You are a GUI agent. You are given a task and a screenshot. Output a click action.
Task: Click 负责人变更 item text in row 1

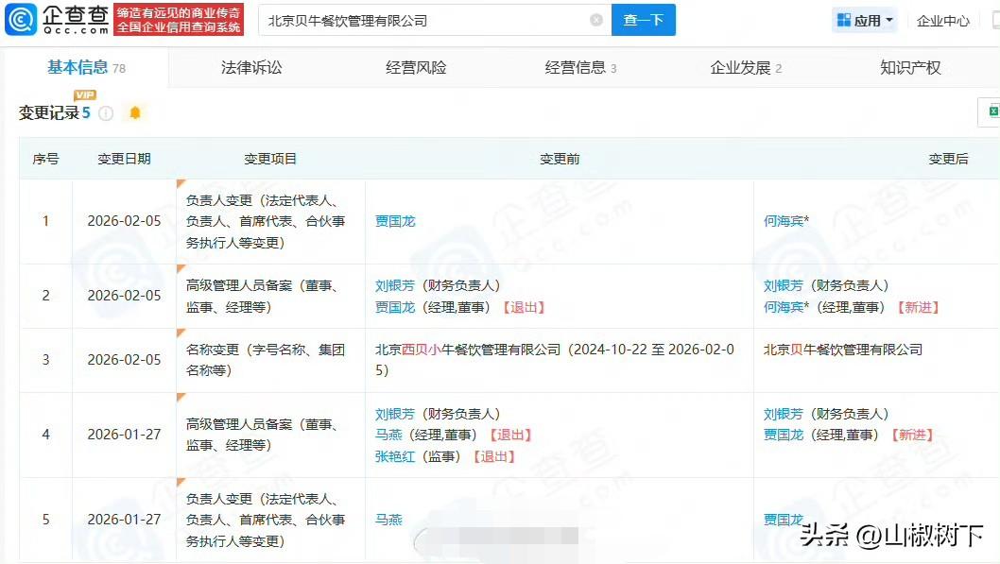(266, 221)
